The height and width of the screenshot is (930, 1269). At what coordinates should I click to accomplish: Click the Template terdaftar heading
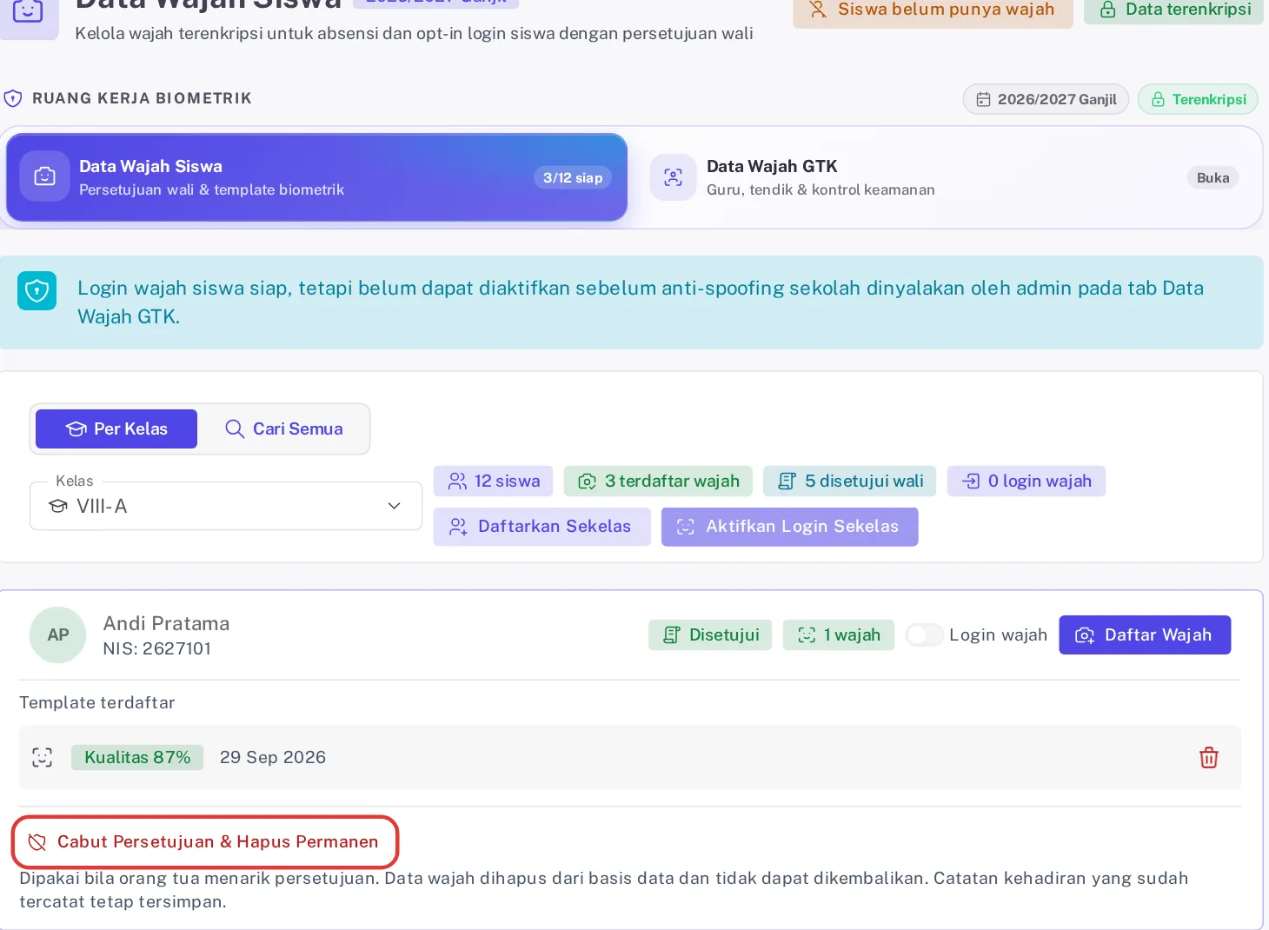pyautogui.click(x=97, y=703)
